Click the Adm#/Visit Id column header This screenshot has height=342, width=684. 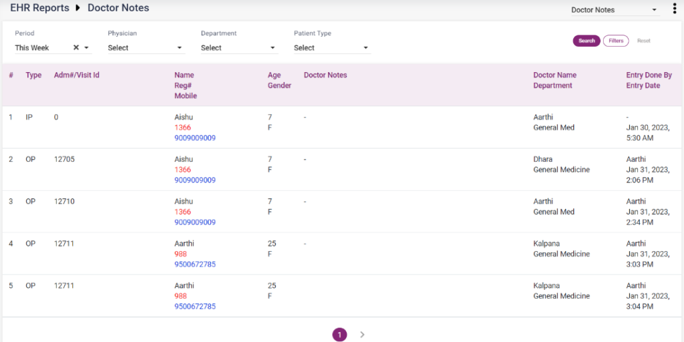(76, 75)
